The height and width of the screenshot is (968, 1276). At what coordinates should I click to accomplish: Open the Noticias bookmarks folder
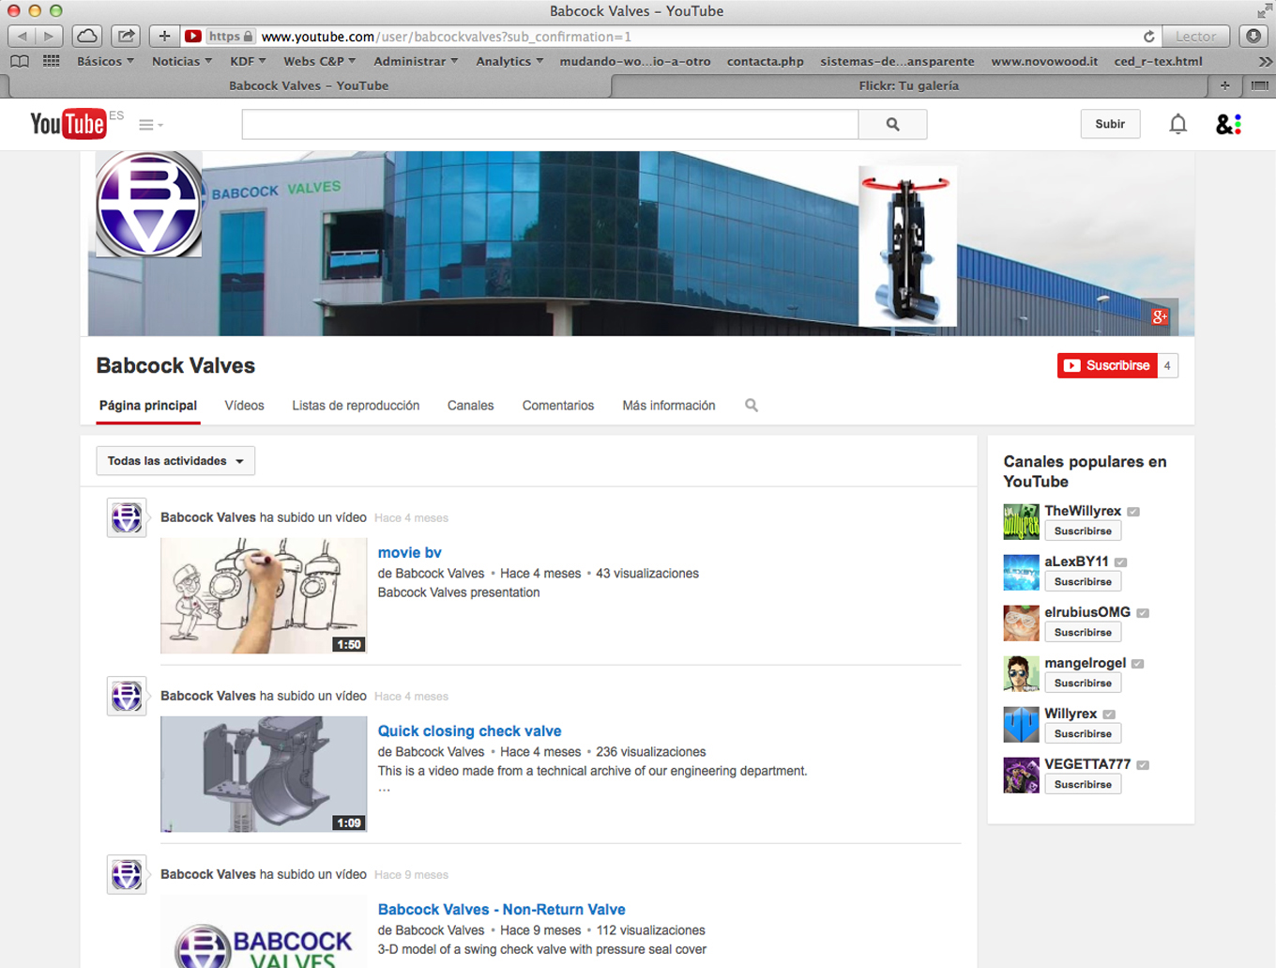point(182,61)
